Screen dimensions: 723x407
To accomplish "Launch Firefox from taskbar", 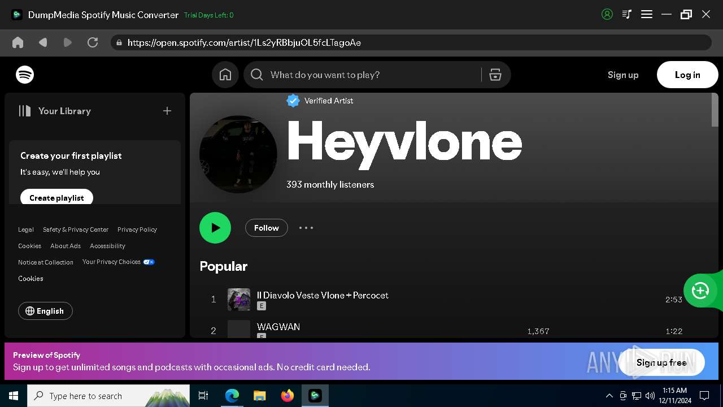I will (288, 396).
